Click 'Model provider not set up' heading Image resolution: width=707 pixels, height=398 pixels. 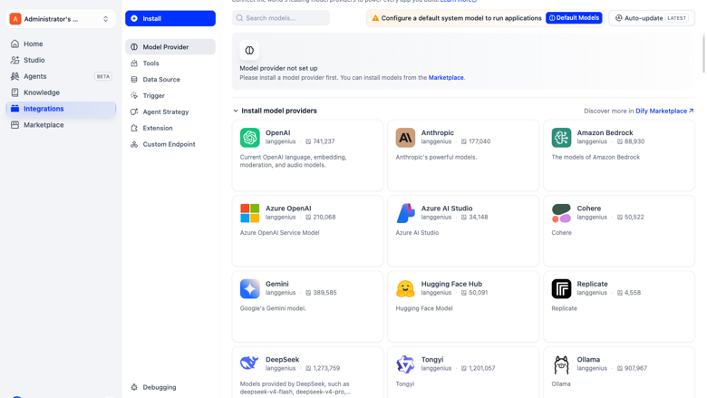point(278,69)
